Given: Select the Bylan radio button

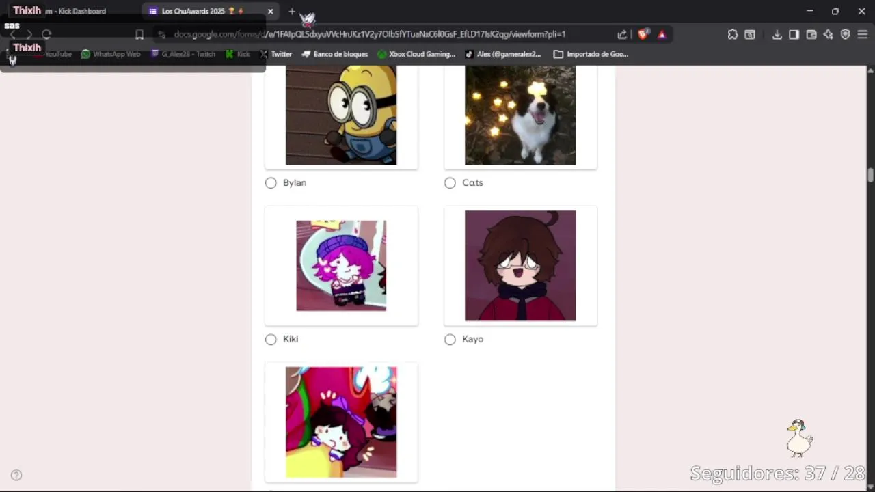Looking at the screenshot, I should (x=271, y=182).
